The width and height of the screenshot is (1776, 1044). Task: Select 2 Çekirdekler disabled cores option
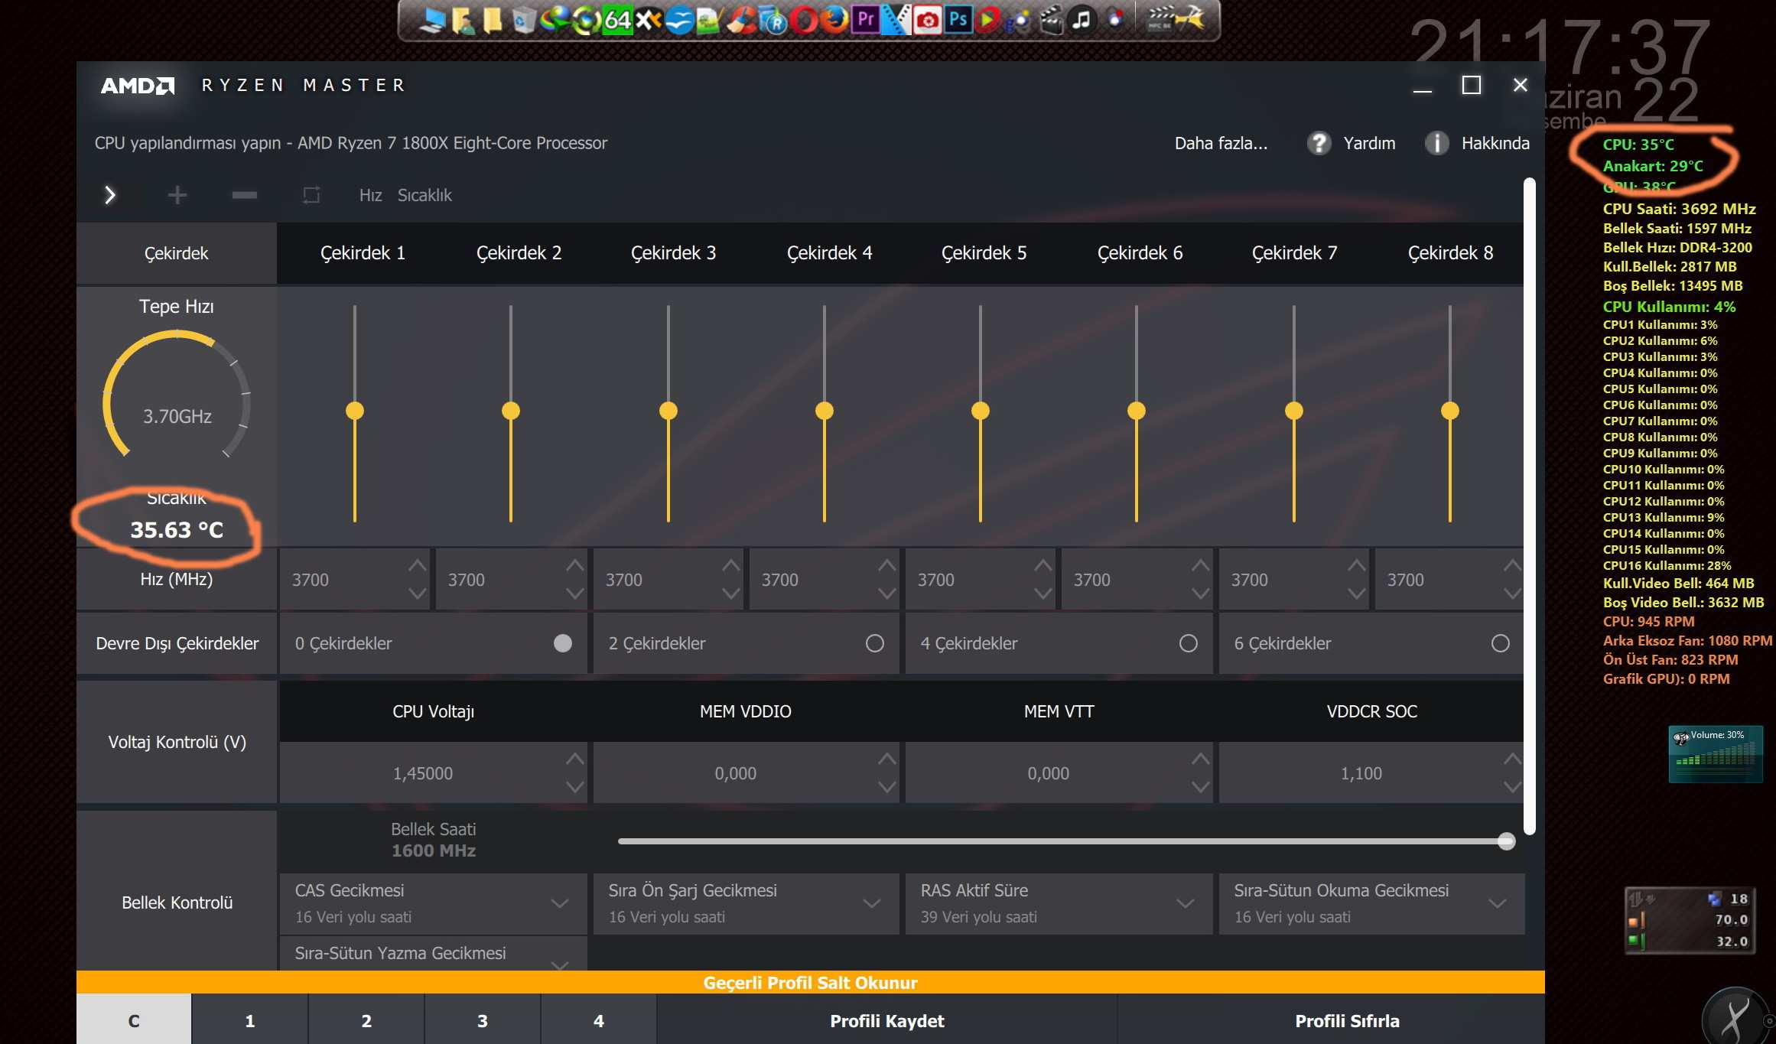[x=875, y=643]
